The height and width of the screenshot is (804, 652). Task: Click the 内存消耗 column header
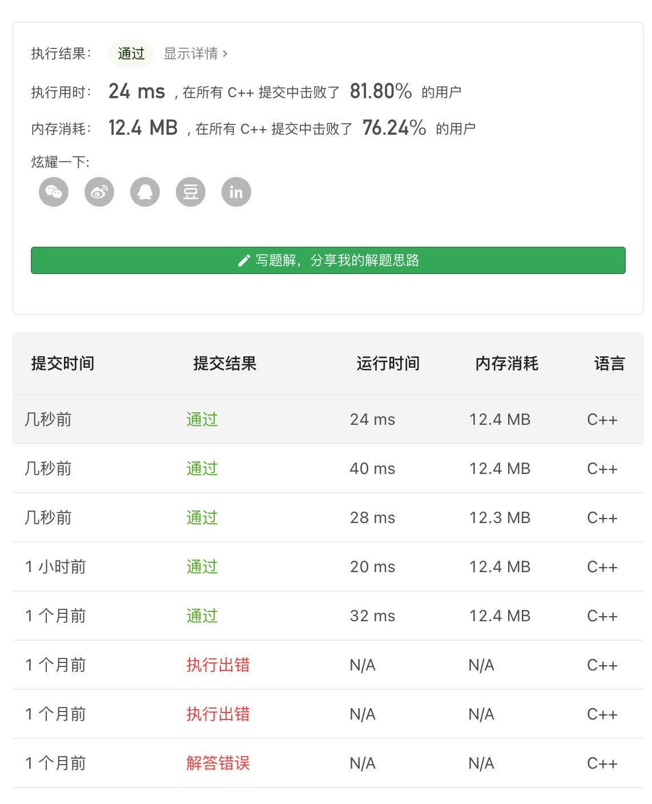coord(507,364)
